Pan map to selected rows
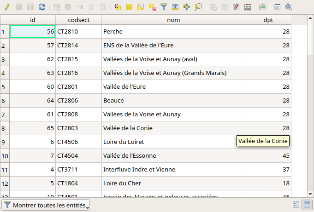This screenshot has height=212, width=314. point(187,7)
